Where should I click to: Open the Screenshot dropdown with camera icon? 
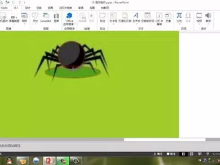coord(14,19)
